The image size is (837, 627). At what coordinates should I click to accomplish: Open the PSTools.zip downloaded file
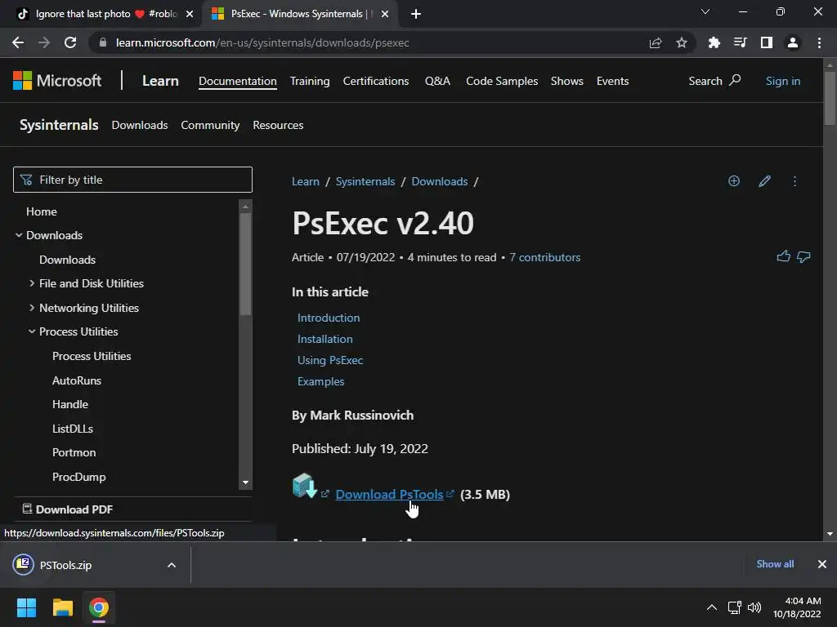pyautogui.click(x=65, y=565)
